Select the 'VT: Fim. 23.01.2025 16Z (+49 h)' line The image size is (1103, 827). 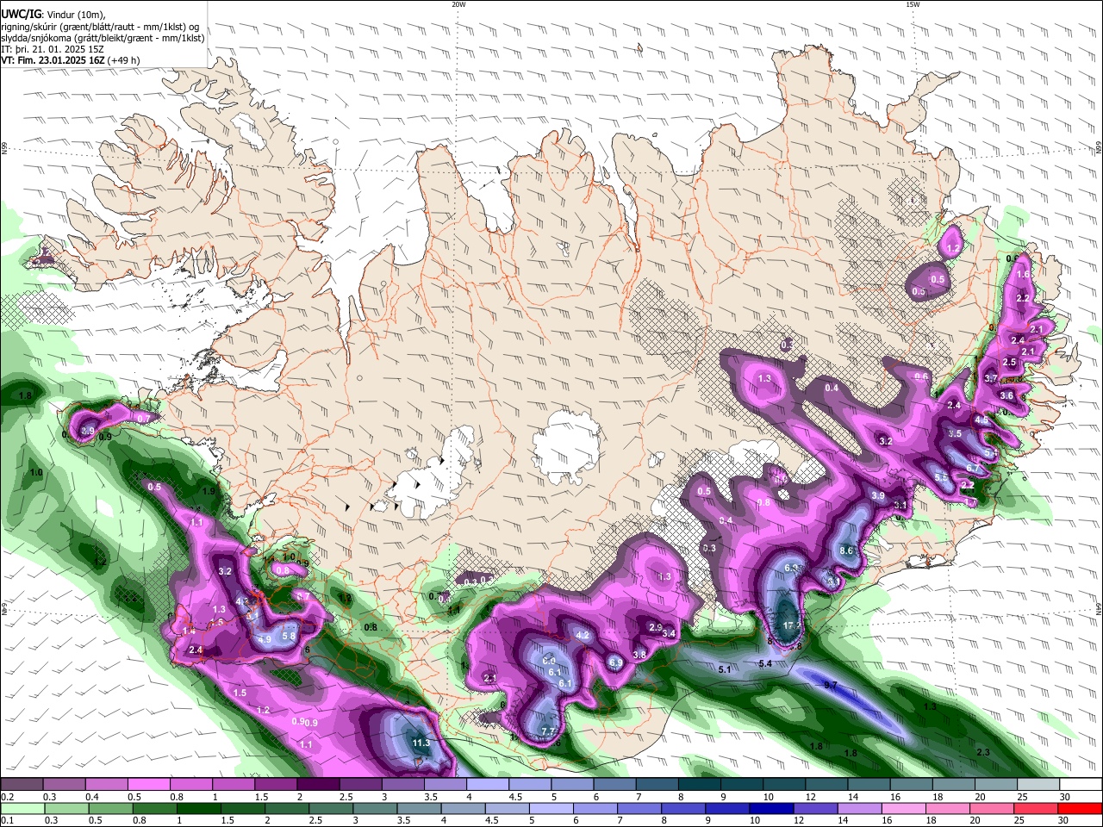[71, 60]
